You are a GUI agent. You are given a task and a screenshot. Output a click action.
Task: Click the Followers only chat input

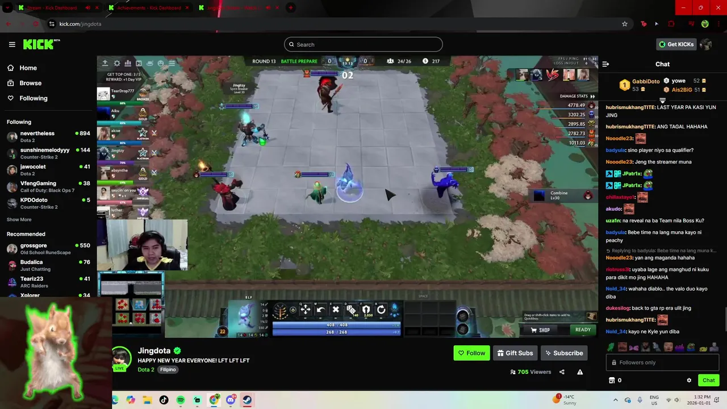(662, 362)
